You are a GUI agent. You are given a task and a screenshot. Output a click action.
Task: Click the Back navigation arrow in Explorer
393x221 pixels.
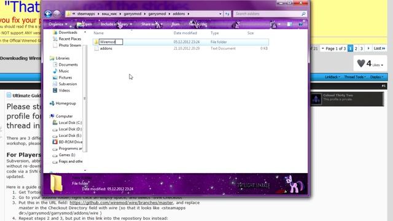(48, 14)
